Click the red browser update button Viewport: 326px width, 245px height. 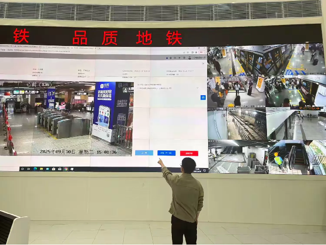point(202,52)
